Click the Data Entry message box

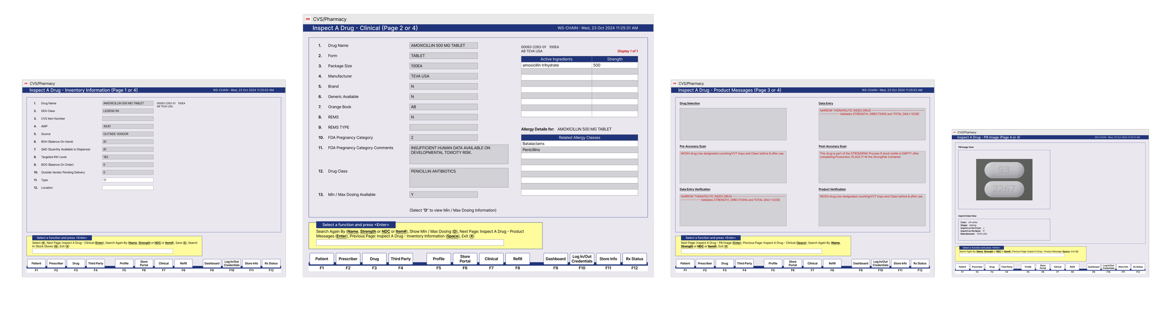[872, 124]
